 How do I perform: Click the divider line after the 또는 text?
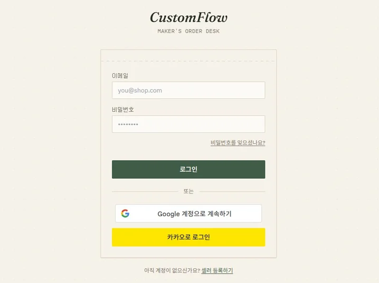click(x=232, y=191)
